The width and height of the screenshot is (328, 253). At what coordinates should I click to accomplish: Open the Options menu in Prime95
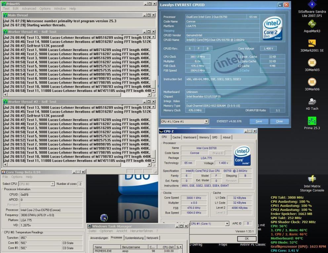click(45, 9)
